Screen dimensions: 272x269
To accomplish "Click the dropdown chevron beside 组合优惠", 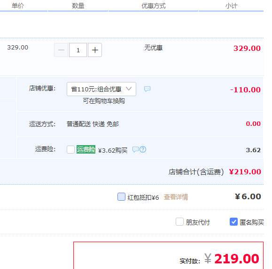I will click(129, 89).
